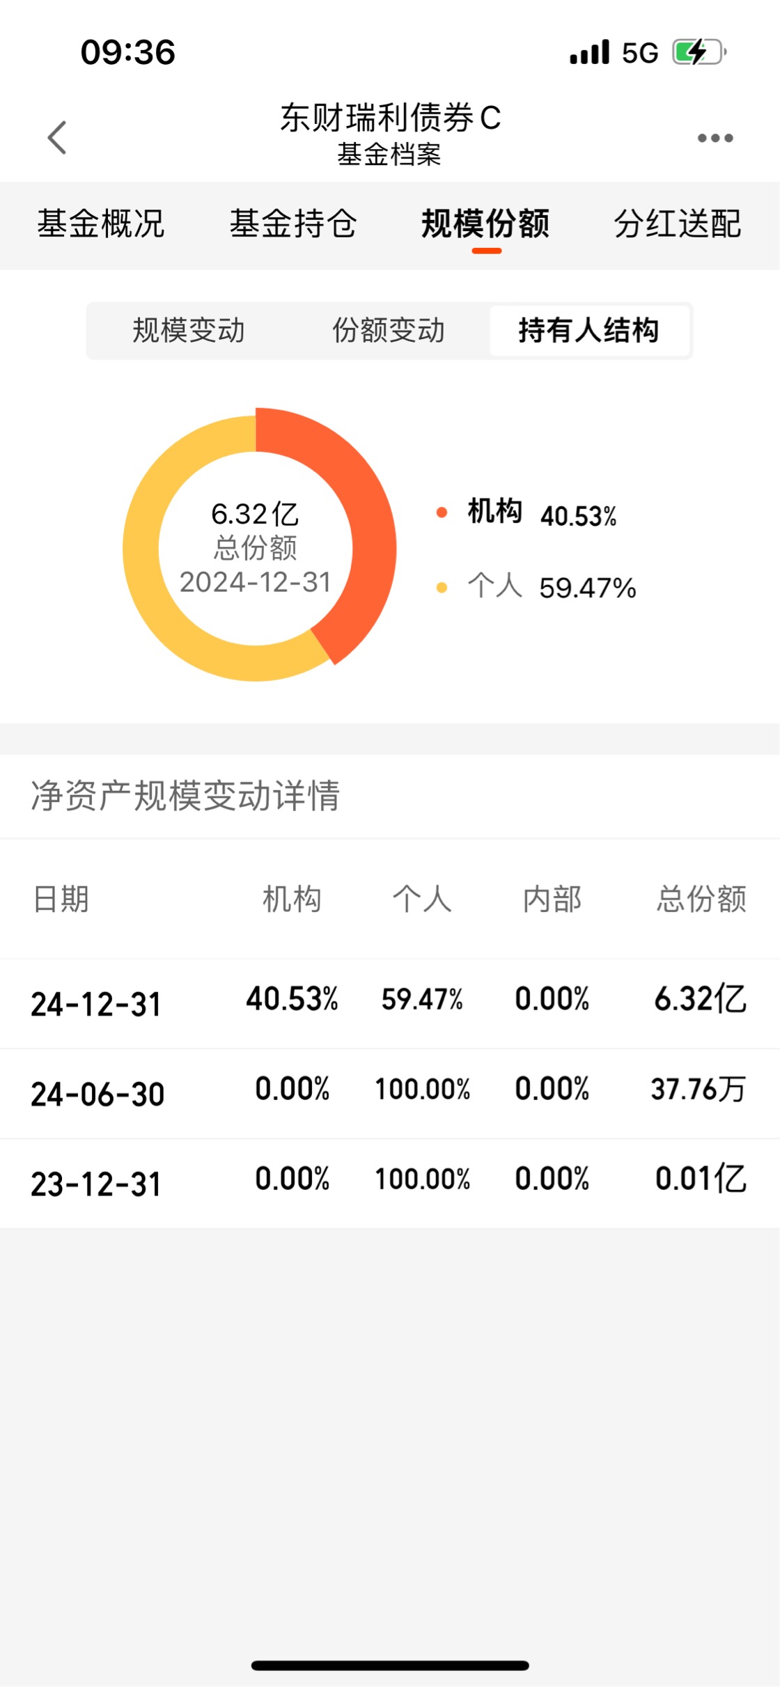
Task: Tap the 内部 column header
Action: (552, 899)
